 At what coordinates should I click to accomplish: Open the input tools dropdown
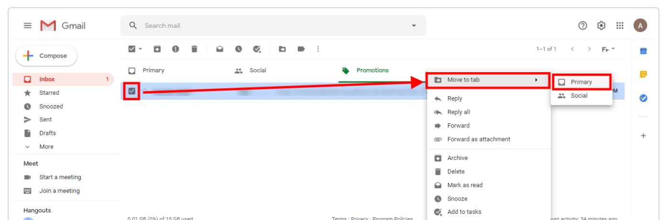[608, 49]
